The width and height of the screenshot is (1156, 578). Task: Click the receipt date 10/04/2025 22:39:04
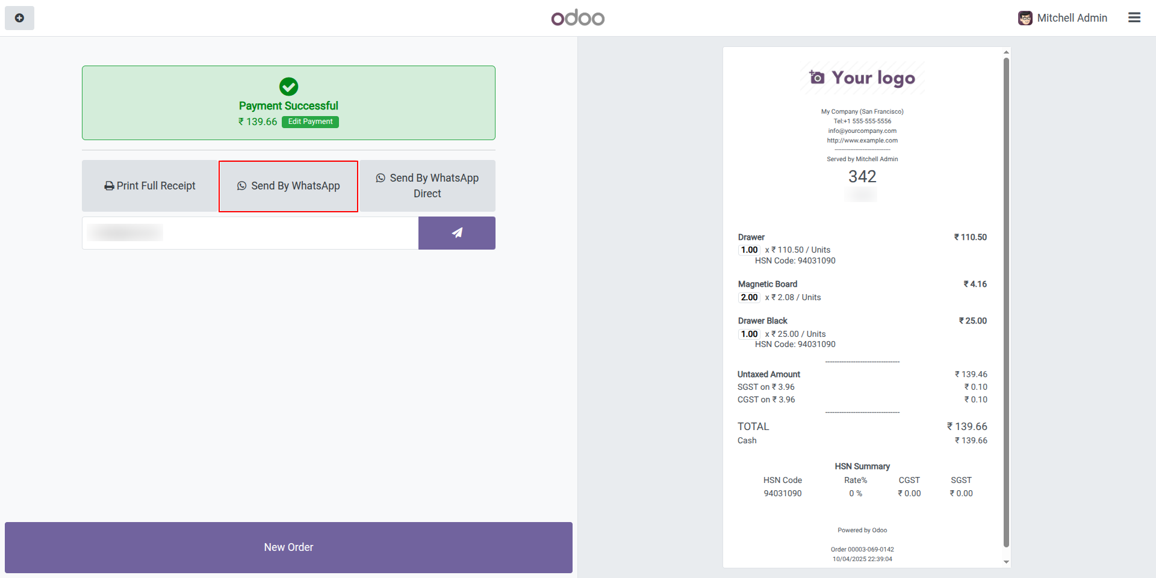(862, 559)
